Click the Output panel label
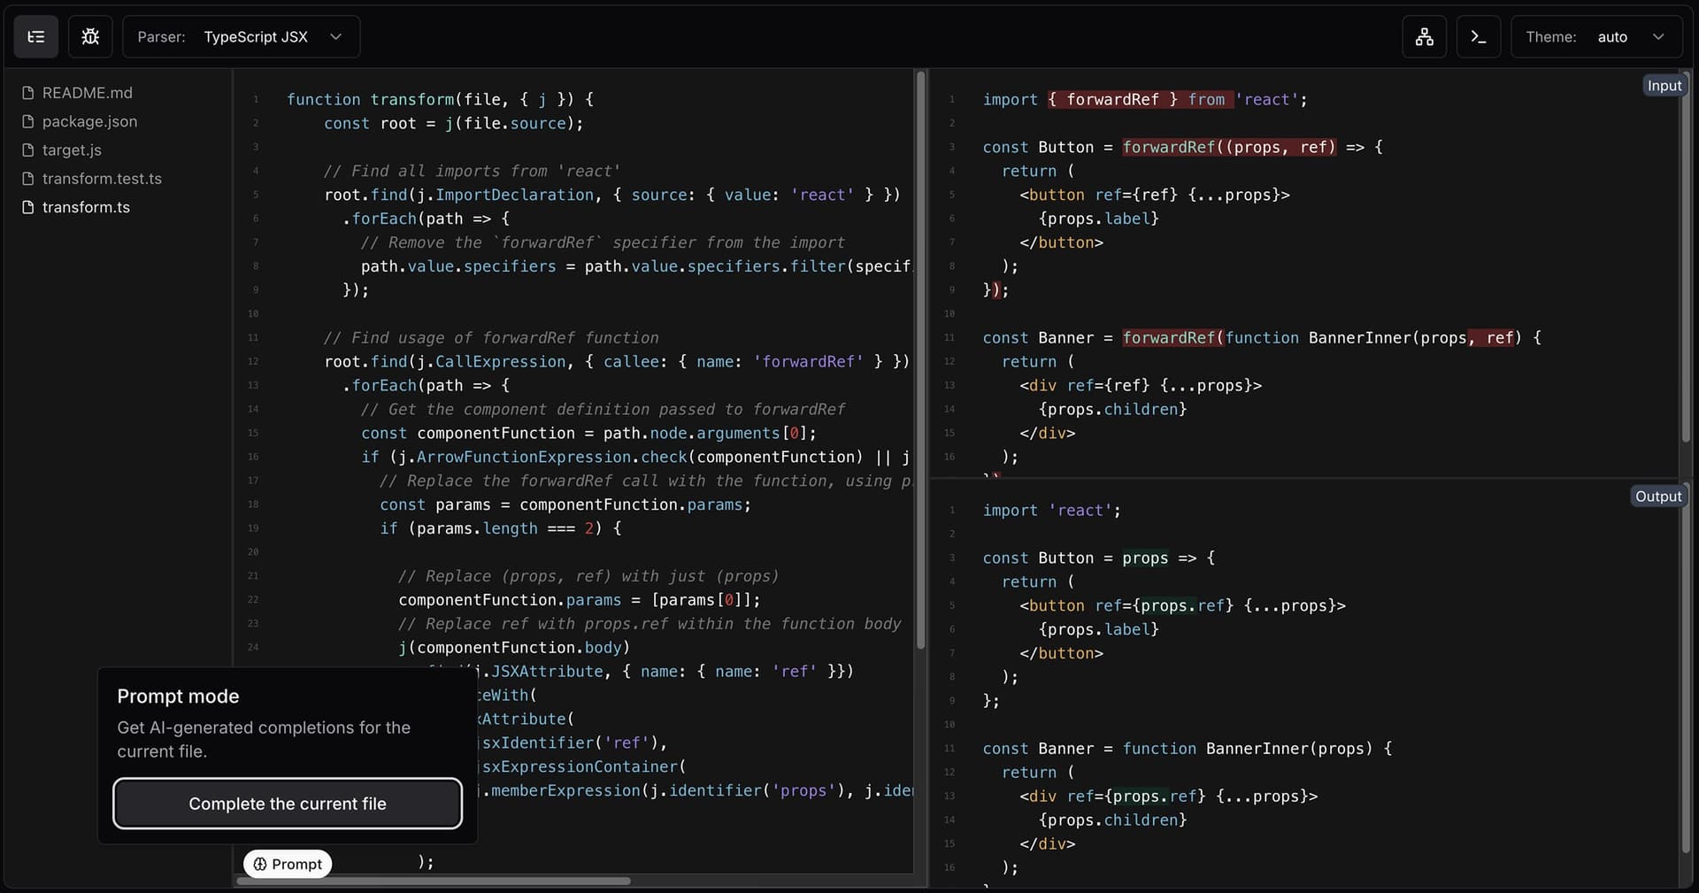Viewport: 1699px width, 893px height. [x=1657, y=497]
